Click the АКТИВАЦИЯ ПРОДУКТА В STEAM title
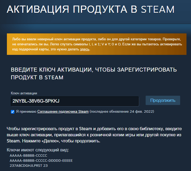 click(x=90, y=9)
